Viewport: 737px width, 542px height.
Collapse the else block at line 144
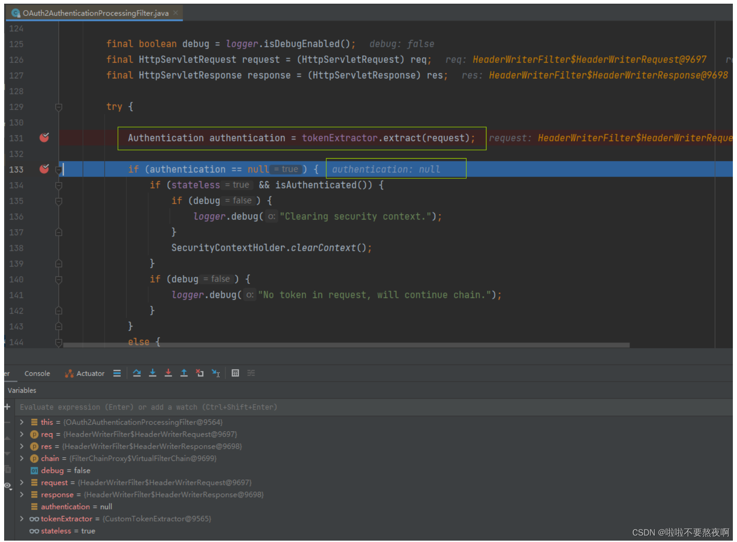click(x=59, y=342)
